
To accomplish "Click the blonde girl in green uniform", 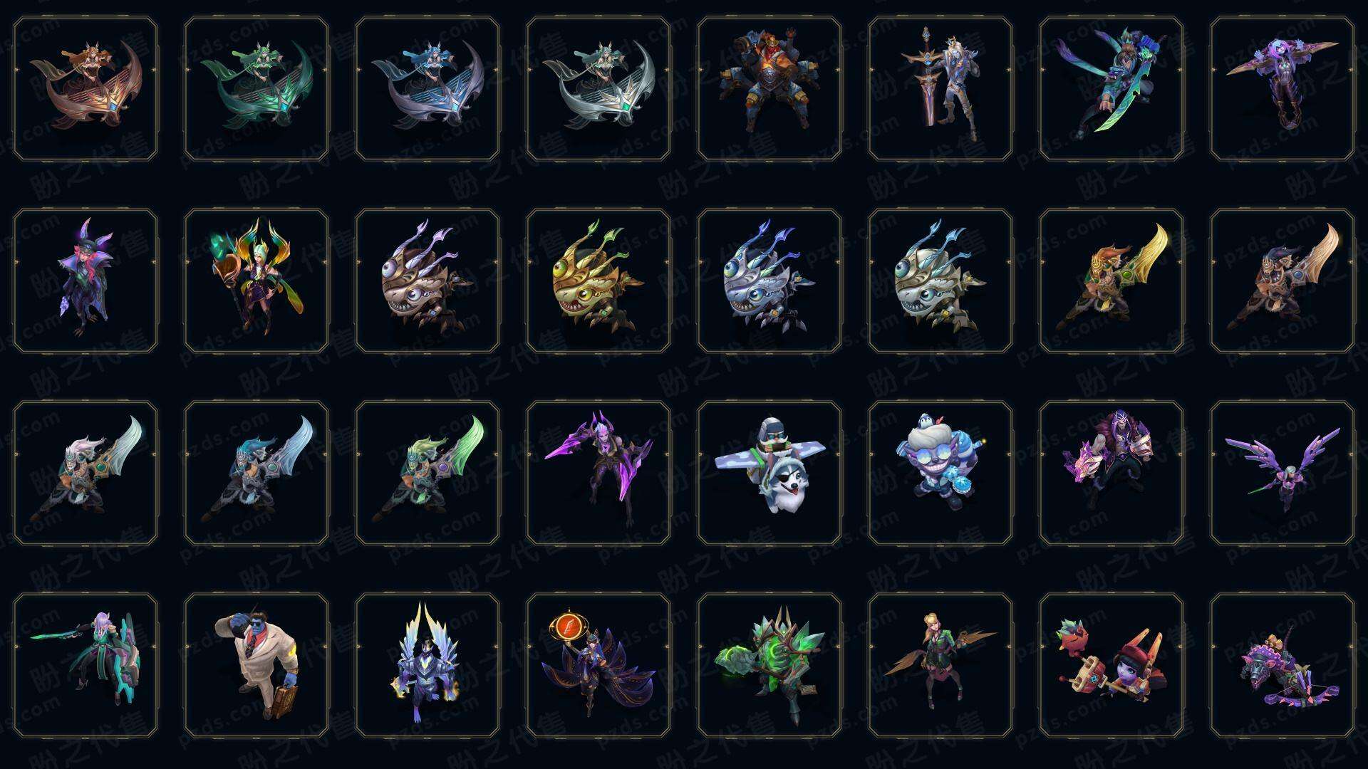I will pyautogui.click(x=940, y=665).
